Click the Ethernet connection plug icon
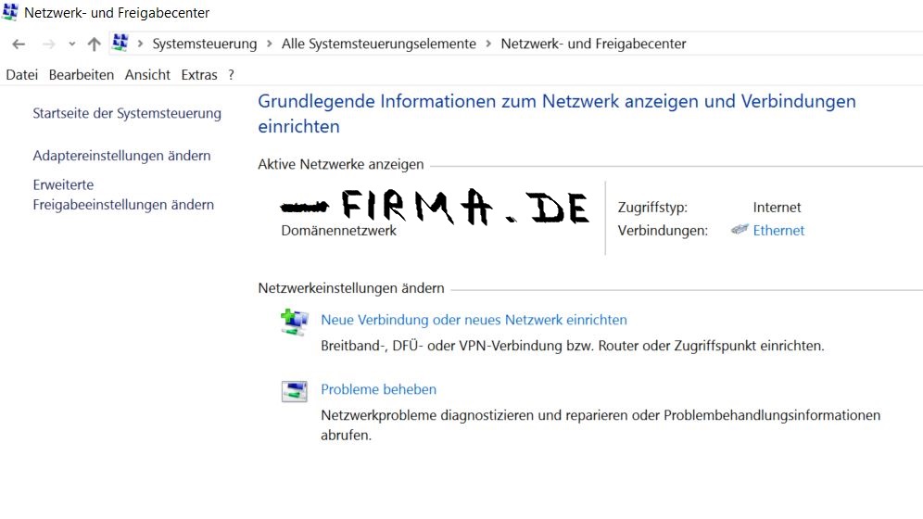Viewport: 923px width, 519px height. coord(740,230)
